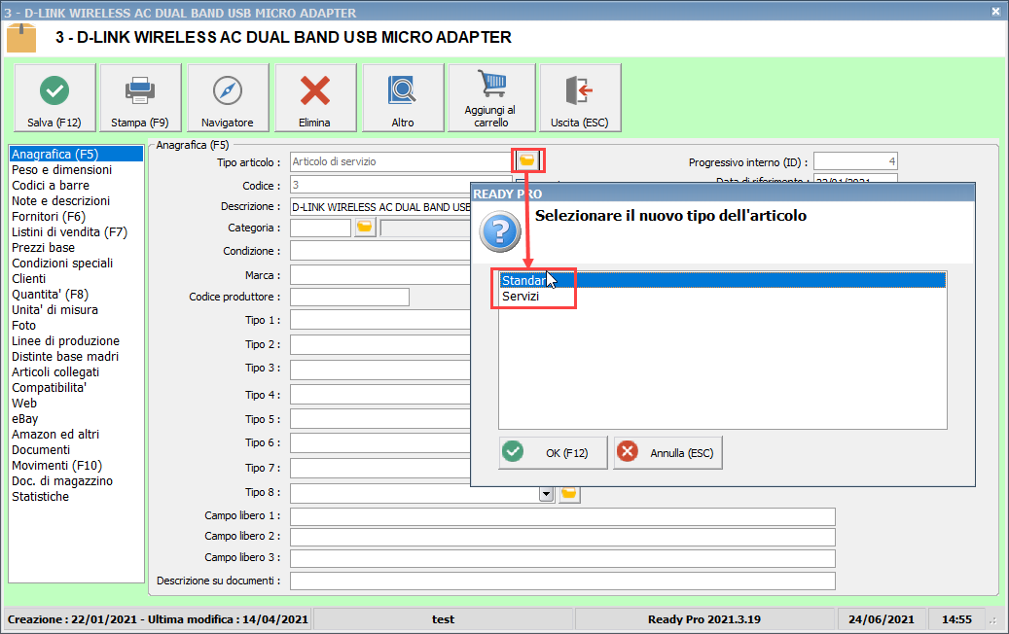This screenshot has width=1009, height=634.
Task: Click the article box icon in header
Action: tap(21, 37)
